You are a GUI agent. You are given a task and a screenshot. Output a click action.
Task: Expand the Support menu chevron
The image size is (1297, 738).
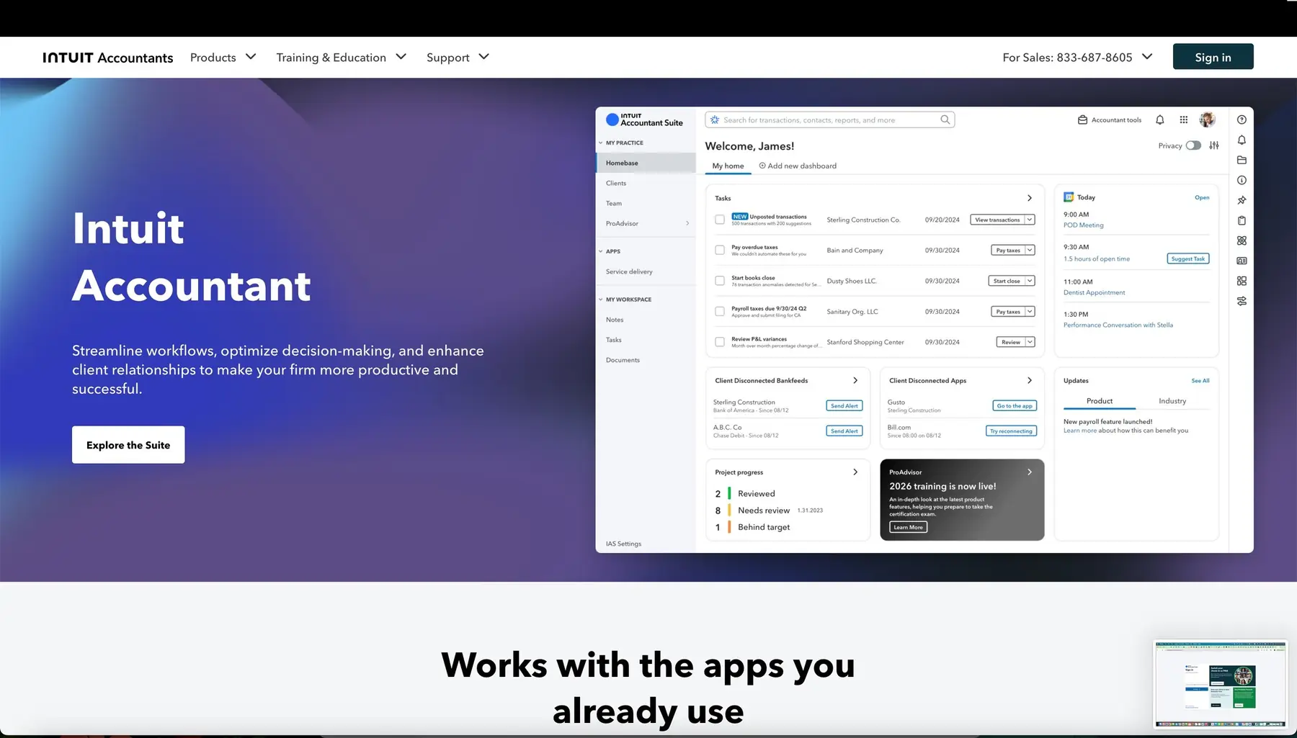point(484,56)
